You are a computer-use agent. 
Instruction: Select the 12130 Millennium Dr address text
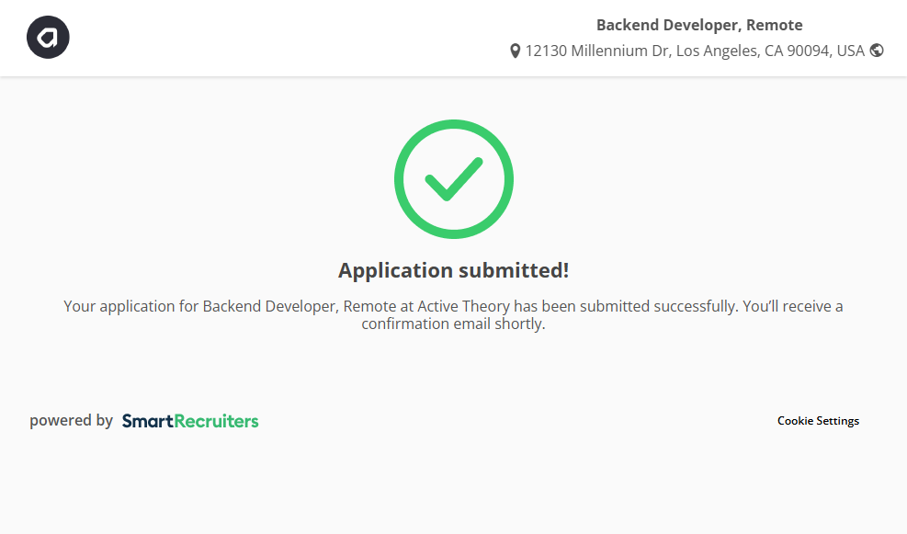(597, 51)
